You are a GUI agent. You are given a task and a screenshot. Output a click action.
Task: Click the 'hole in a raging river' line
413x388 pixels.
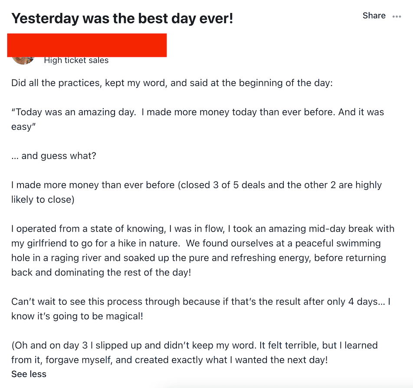pos(199,258)
